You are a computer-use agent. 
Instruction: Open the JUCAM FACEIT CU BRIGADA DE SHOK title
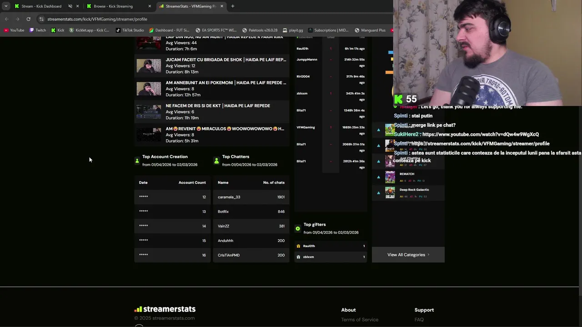tap(226, 60)
